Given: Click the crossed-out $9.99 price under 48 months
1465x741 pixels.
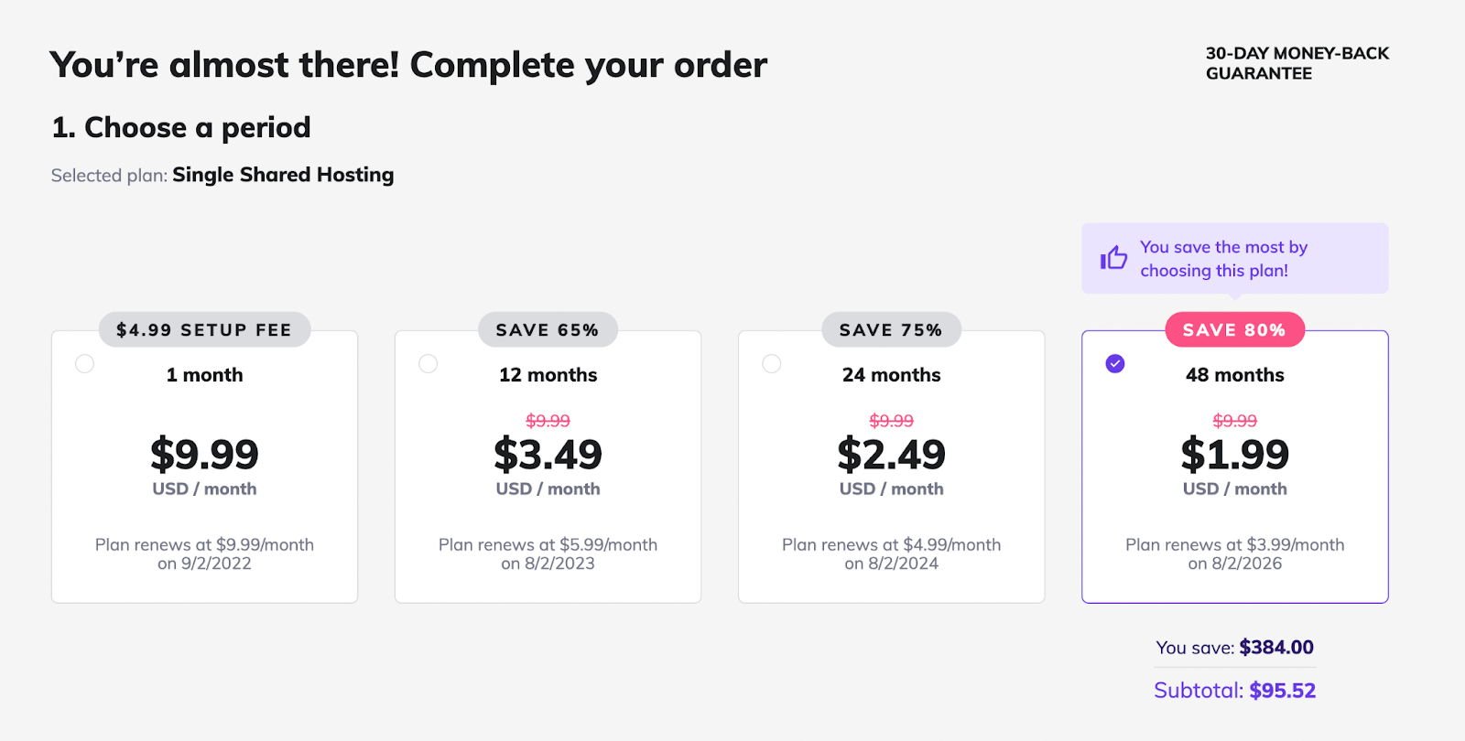Looking at the screenshot, I should pos(1234,421).
